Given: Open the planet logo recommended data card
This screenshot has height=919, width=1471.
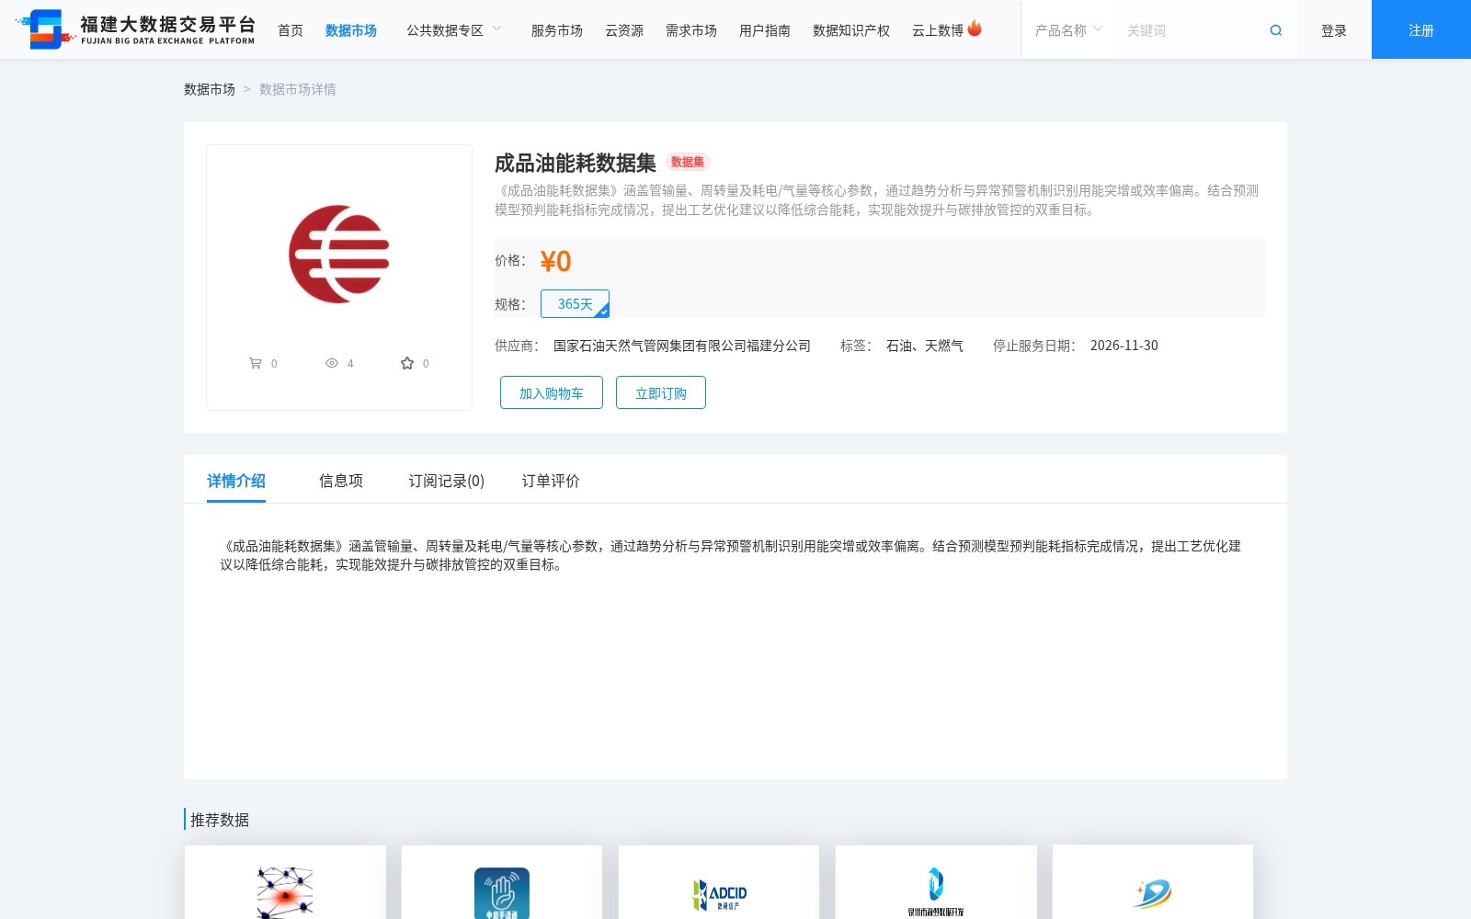Looking at the screenshot, I should (x=1153, y=882).
